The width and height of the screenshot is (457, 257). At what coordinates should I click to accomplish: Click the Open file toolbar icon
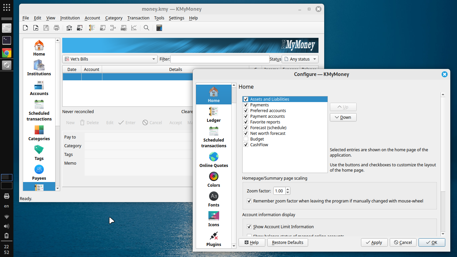(x=36, y=28)
